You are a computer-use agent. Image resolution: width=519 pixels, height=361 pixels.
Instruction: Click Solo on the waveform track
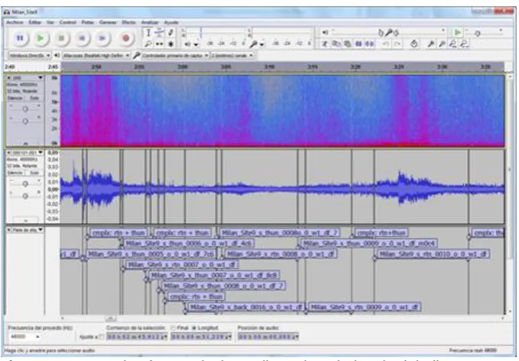point(34,173)
